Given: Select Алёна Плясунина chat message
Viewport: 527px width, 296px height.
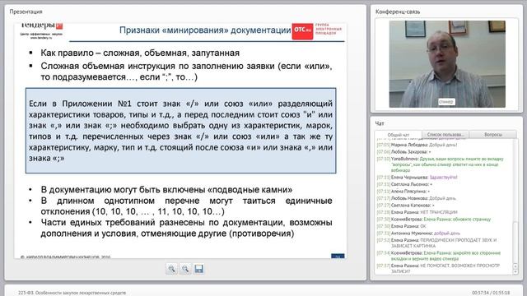Looking at the screenshot, I should tap(403, 192).
